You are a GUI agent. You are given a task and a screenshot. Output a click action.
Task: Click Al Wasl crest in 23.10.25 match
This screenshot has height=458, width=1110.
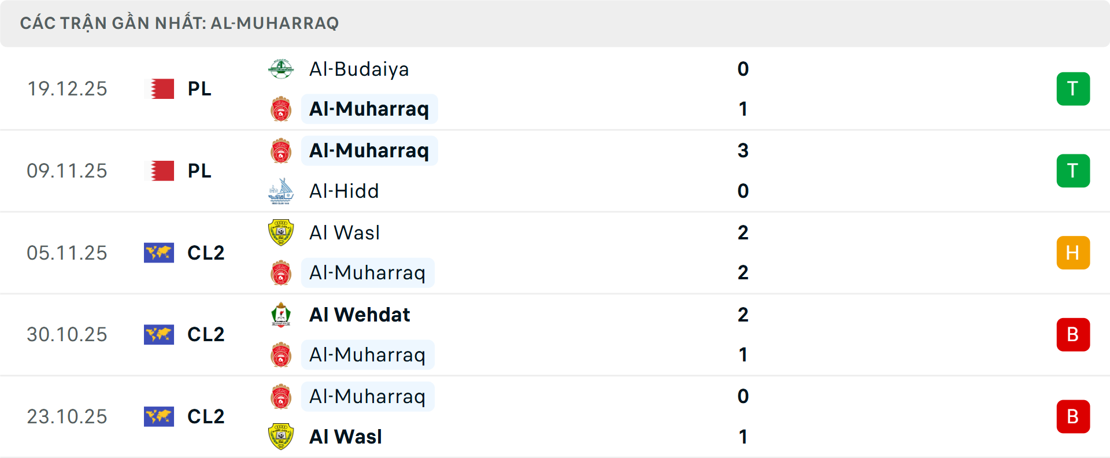click(281, 437)
